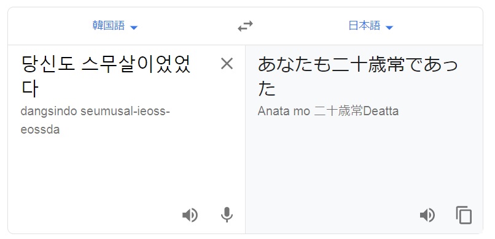Click the た on the second translation line
The height and width of the screenshot is (239, 495).
tap(267, 89)
